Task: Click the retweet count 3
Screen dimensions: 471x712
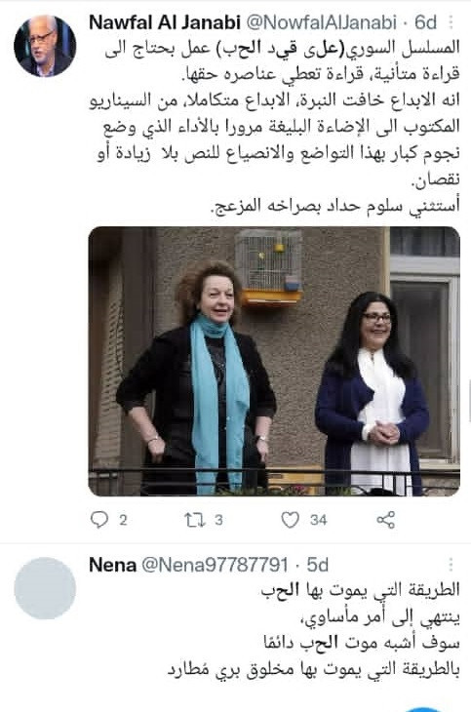Action: coord(218,520)
